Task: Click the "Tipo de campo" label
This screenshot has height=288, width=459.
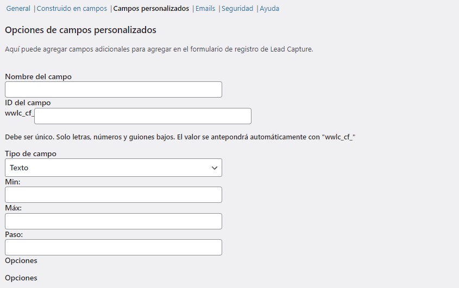Action: (x=30, y=153)
